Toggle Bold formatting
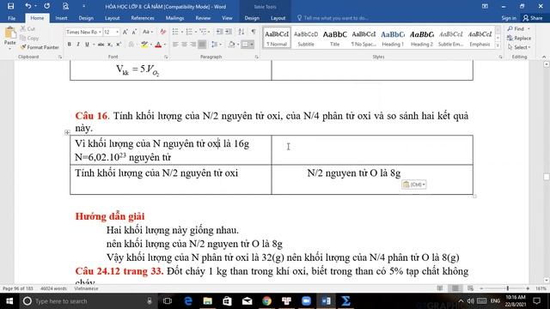Viewport: 550px width, 309px height. tap(69, 45)
